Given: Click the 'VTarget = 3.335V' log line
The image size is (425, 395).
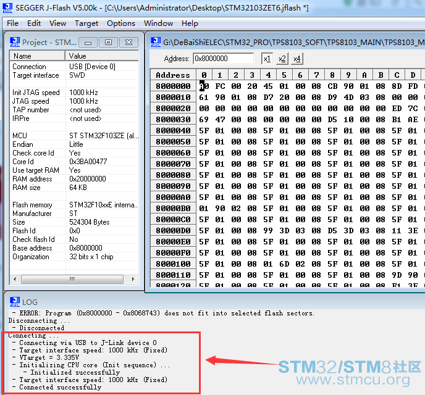Looking at the screenshot, I should [46, 357].
